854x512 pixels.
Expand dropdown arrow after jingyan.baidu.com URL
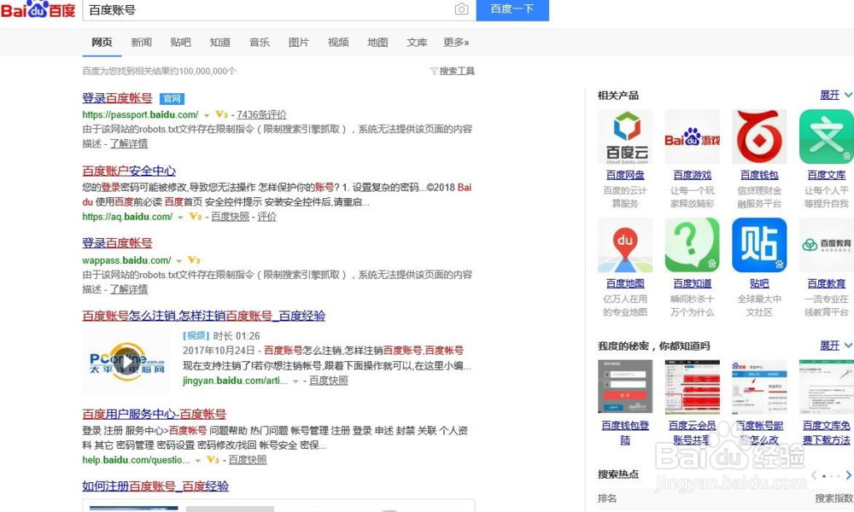coord(295,381)
